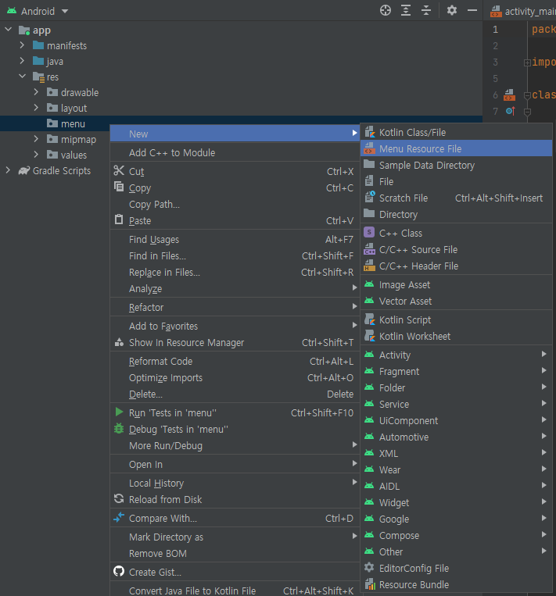Click the Reload from Disk icon
Screen dimensions: 556x596
pos(119,498)
